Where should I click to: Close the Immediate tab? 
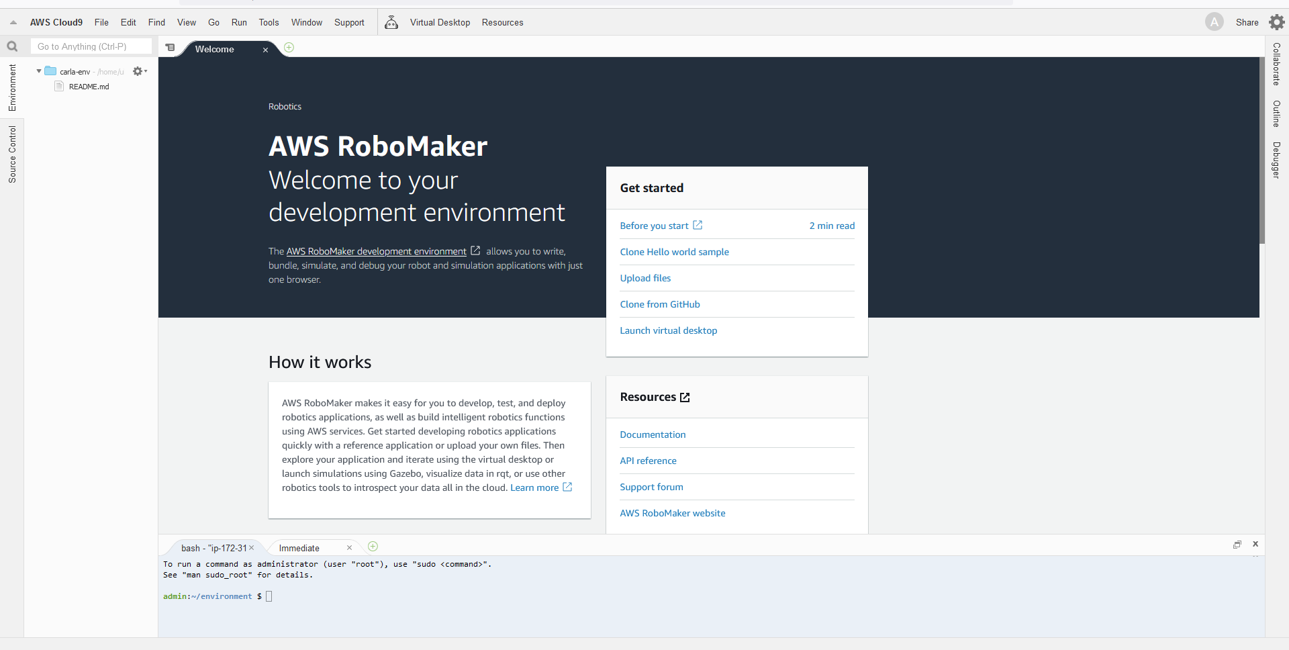tap(349, 548)
